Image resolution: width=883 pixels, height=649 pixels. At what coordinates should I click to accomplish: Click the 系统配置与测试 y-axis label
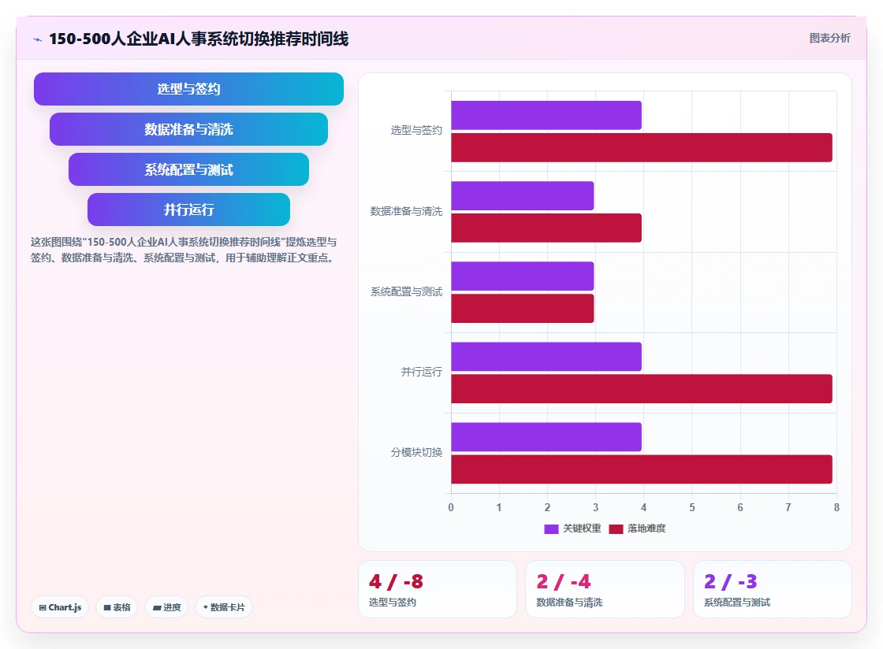click(x=406, y=292)
